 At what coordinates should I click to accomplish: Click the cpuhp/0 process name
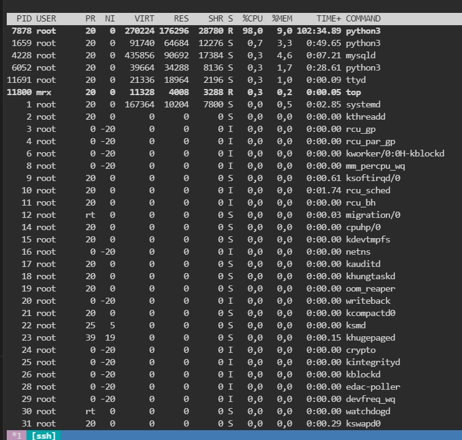tap(363, 227)
